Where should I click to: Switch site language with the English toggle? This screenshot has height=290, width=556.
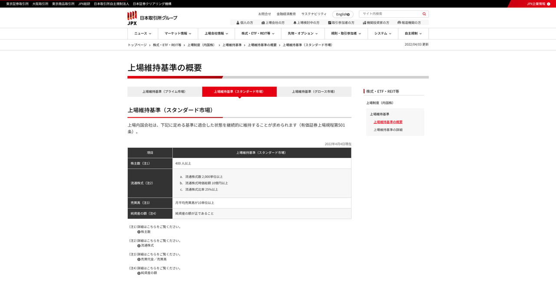[x=343, y=14]
